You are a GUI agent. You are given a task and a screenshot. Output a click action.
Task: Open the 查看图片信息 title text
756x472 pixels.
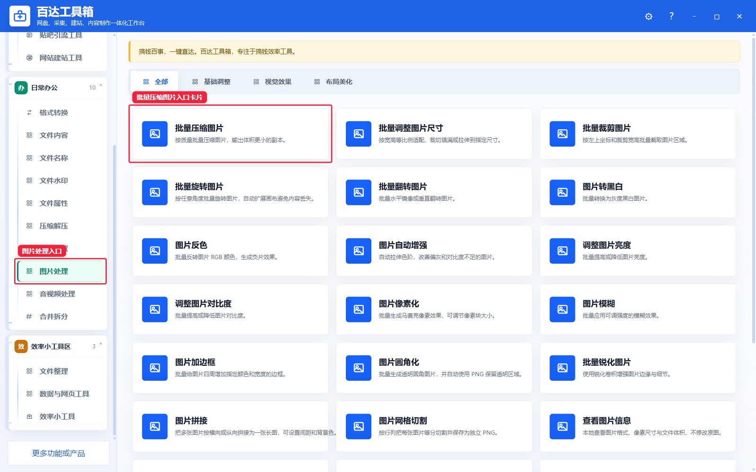607,421
